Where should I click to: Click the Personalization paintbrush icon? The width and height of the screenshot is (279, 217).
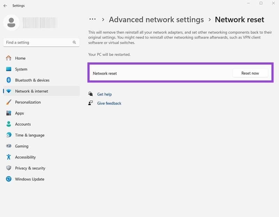8,102
